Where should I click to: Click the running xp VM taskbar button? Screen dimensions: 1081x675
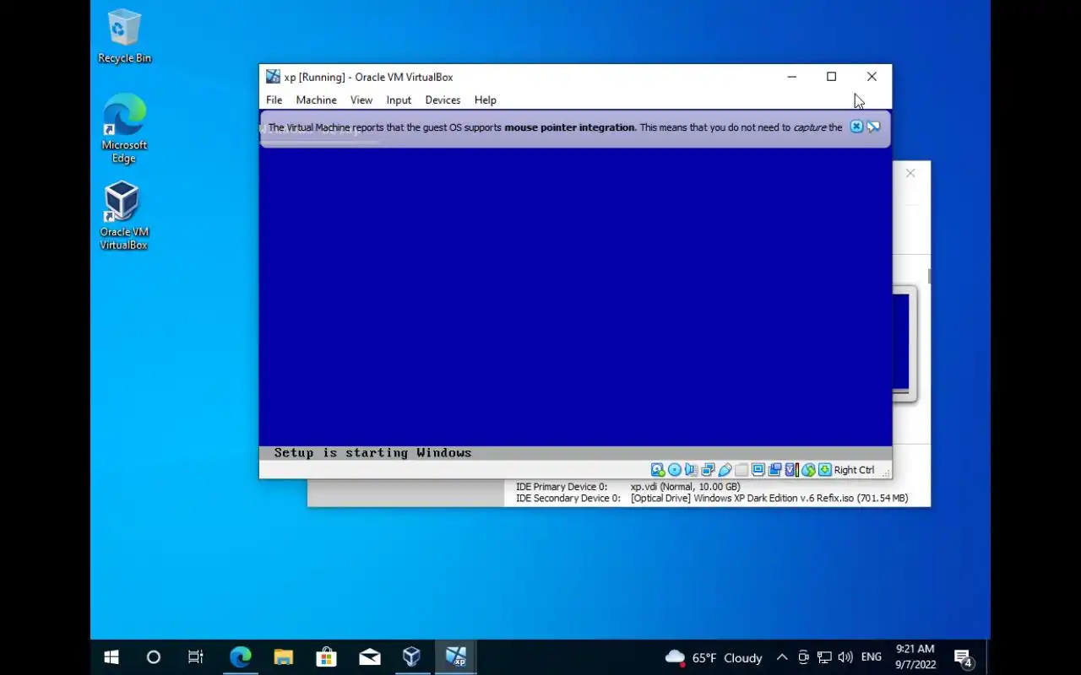(455, 657)
